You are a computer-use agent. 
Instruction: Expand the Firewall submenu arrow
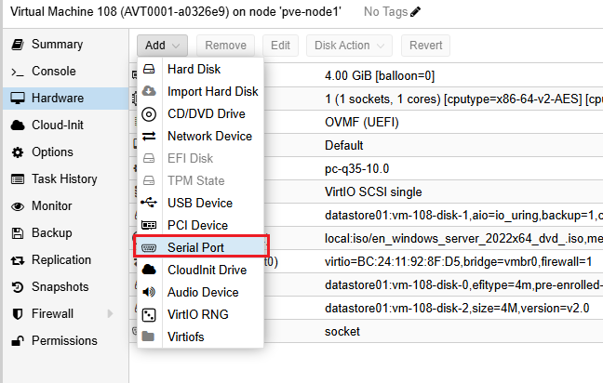111,314
